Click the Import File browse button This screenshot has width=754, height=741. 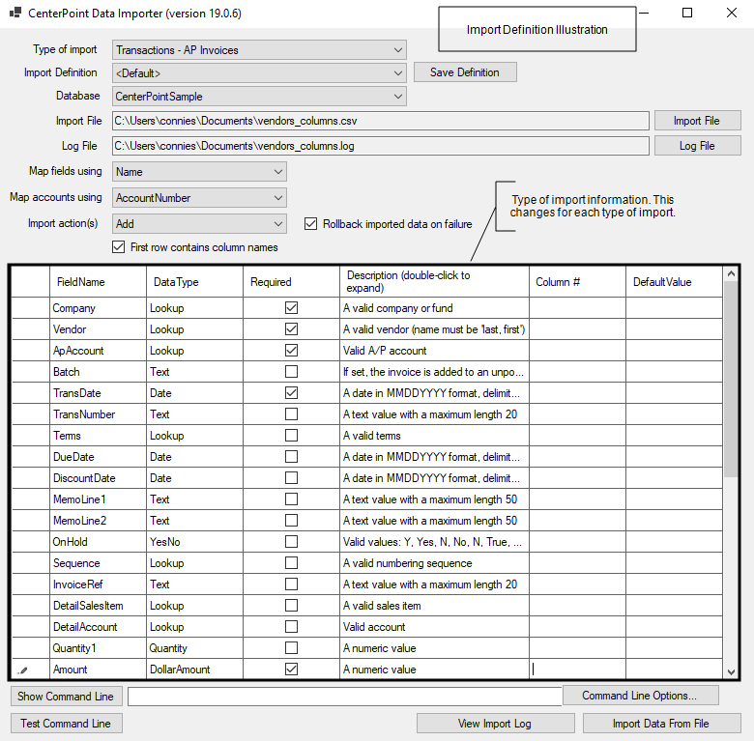pyautogui.click(x=697, y=121)
